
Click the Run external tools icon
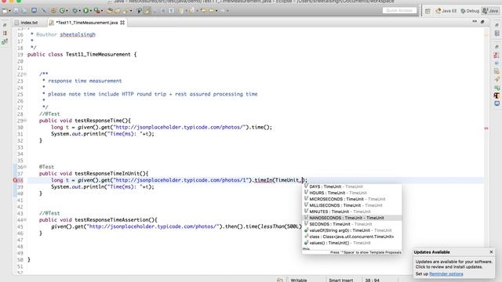click(97, 10)
